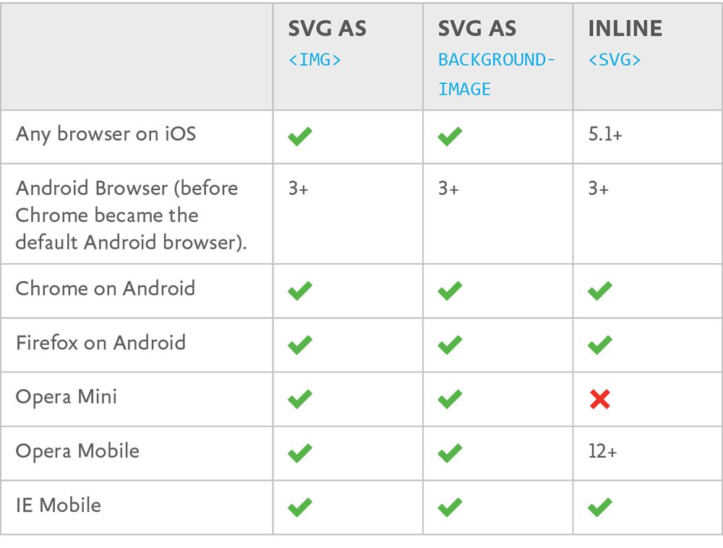
Task: Select the "IE Mobile" row label
Action: coord(59,505)
